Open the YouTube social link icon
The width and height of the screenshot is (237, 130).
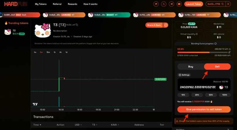(179, 4)
